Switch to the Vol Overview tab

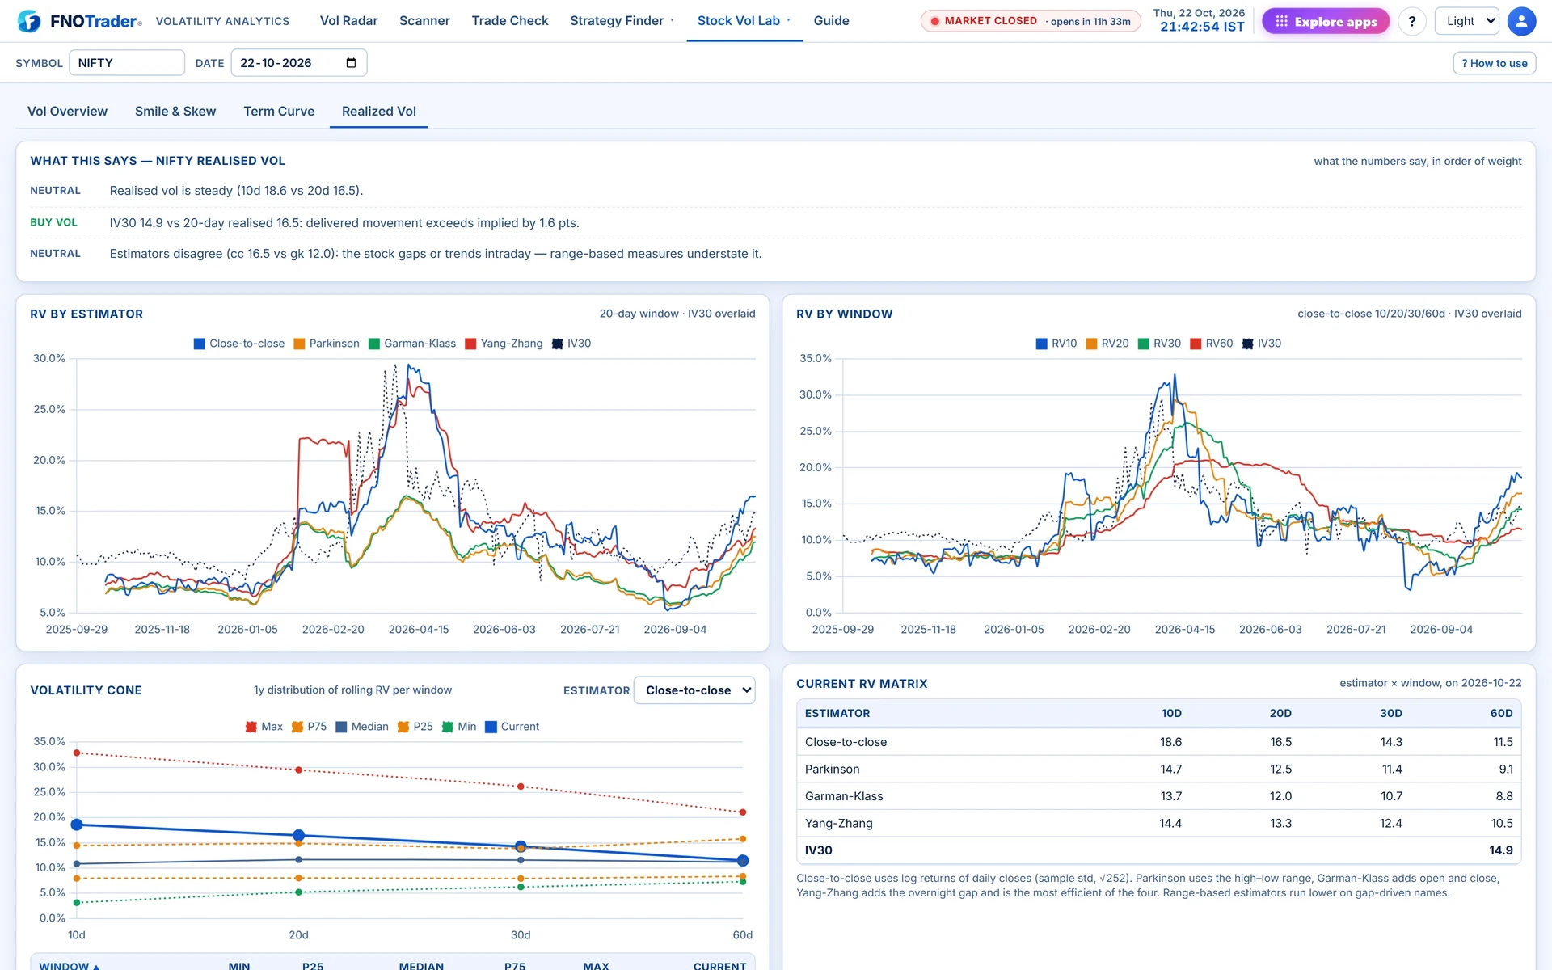pyautogui.click(x=67, y=112)
